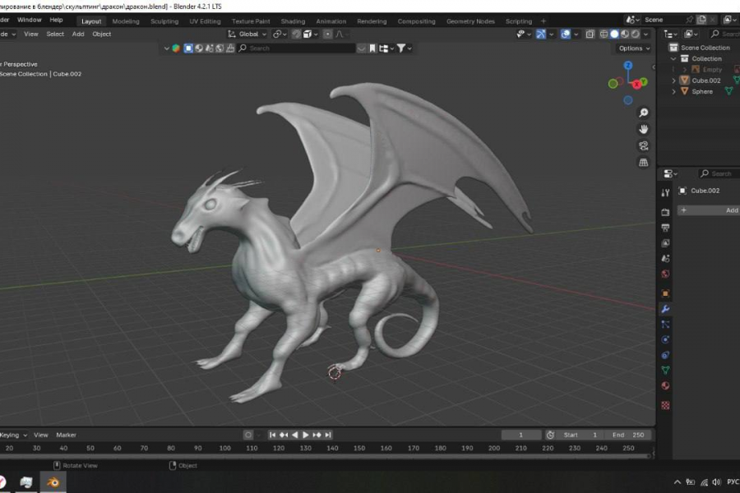The width and height of the screenshot is (740, 493).
Task: Click the Sphere mesh data icon
Action: tap(729, 91)
